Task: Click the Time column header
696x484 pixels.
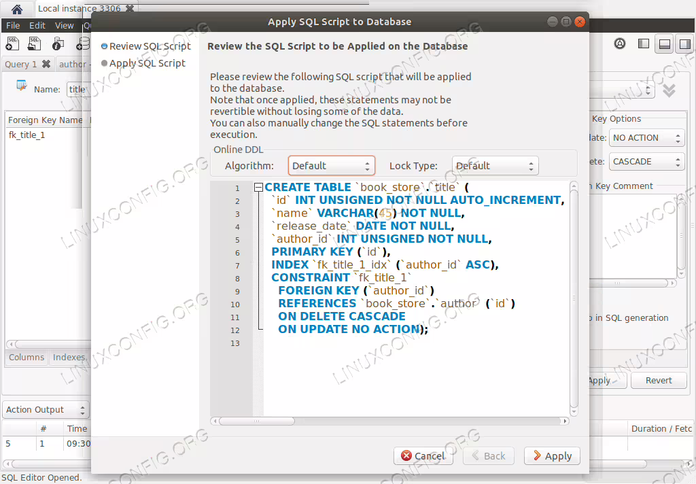Action: [77, 428]
